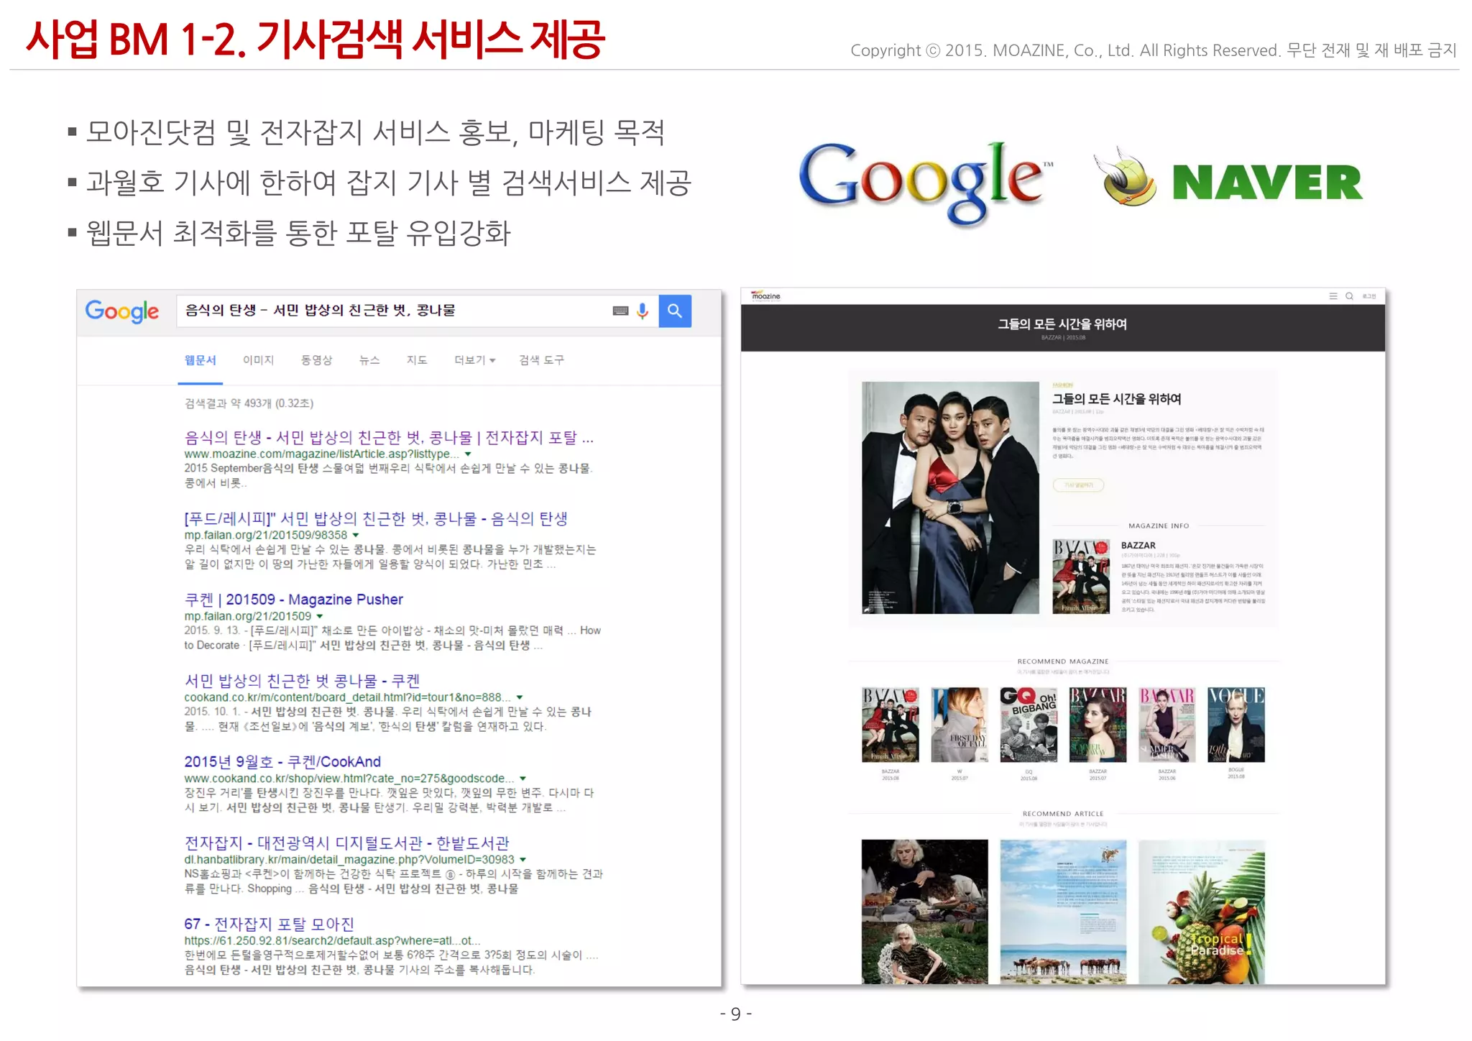Select the 웹문서 tab
Screen dimensions: 1472x1041
tap(201, 360)
